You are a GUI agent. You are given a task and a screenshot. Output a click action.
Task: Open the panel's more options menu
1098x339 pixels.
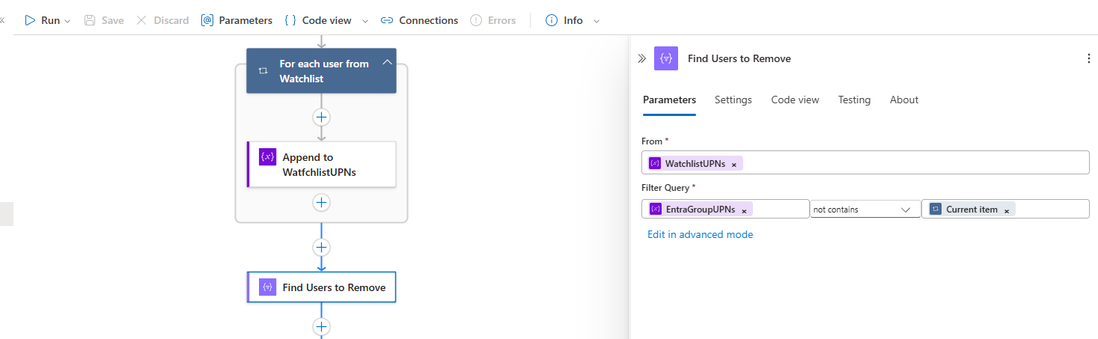pyautogui.click(x=1088, y=58)
